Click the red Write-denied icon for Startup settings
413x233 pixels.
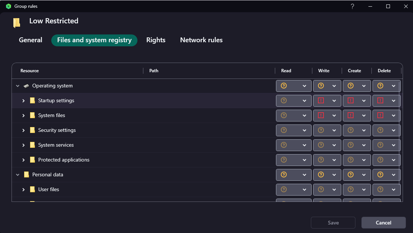[x=321, y=100]
